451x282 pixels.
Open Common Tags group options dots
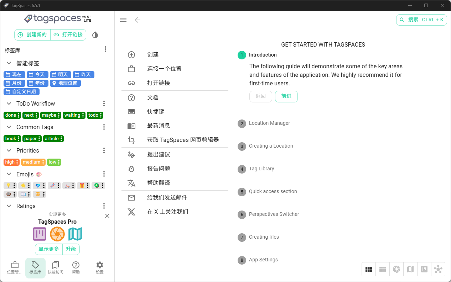coord(104,127)
